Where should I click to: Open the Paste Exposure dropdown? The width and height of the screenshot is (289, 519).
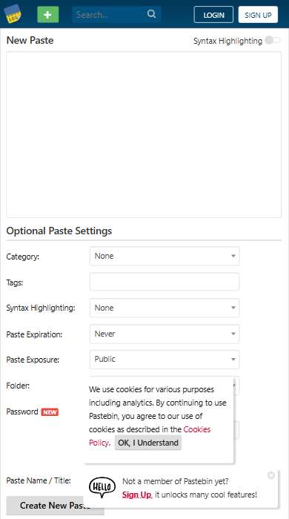(x=165, y=359)
